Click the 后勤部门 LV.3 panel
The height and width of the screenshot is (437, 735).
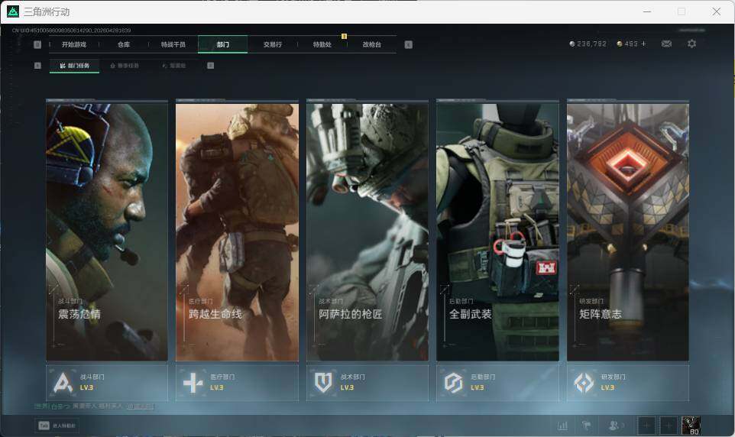coord(498,383)
